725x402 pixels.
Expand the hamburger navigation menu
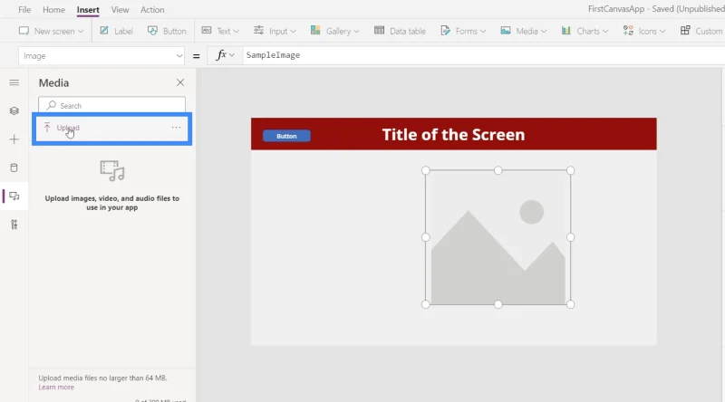(x=14, y=82)
